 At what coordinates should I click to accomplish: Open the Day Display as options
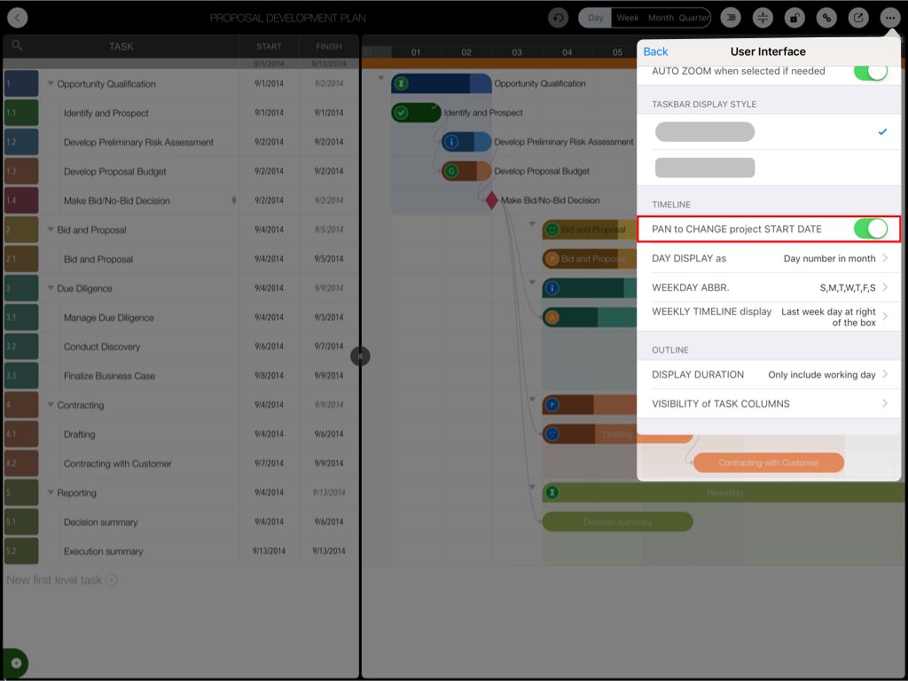[x=769, y=258]
